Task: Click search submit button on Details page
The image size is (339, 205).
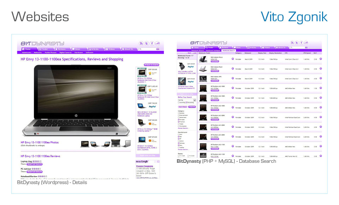Action: (x=158, y=49)
